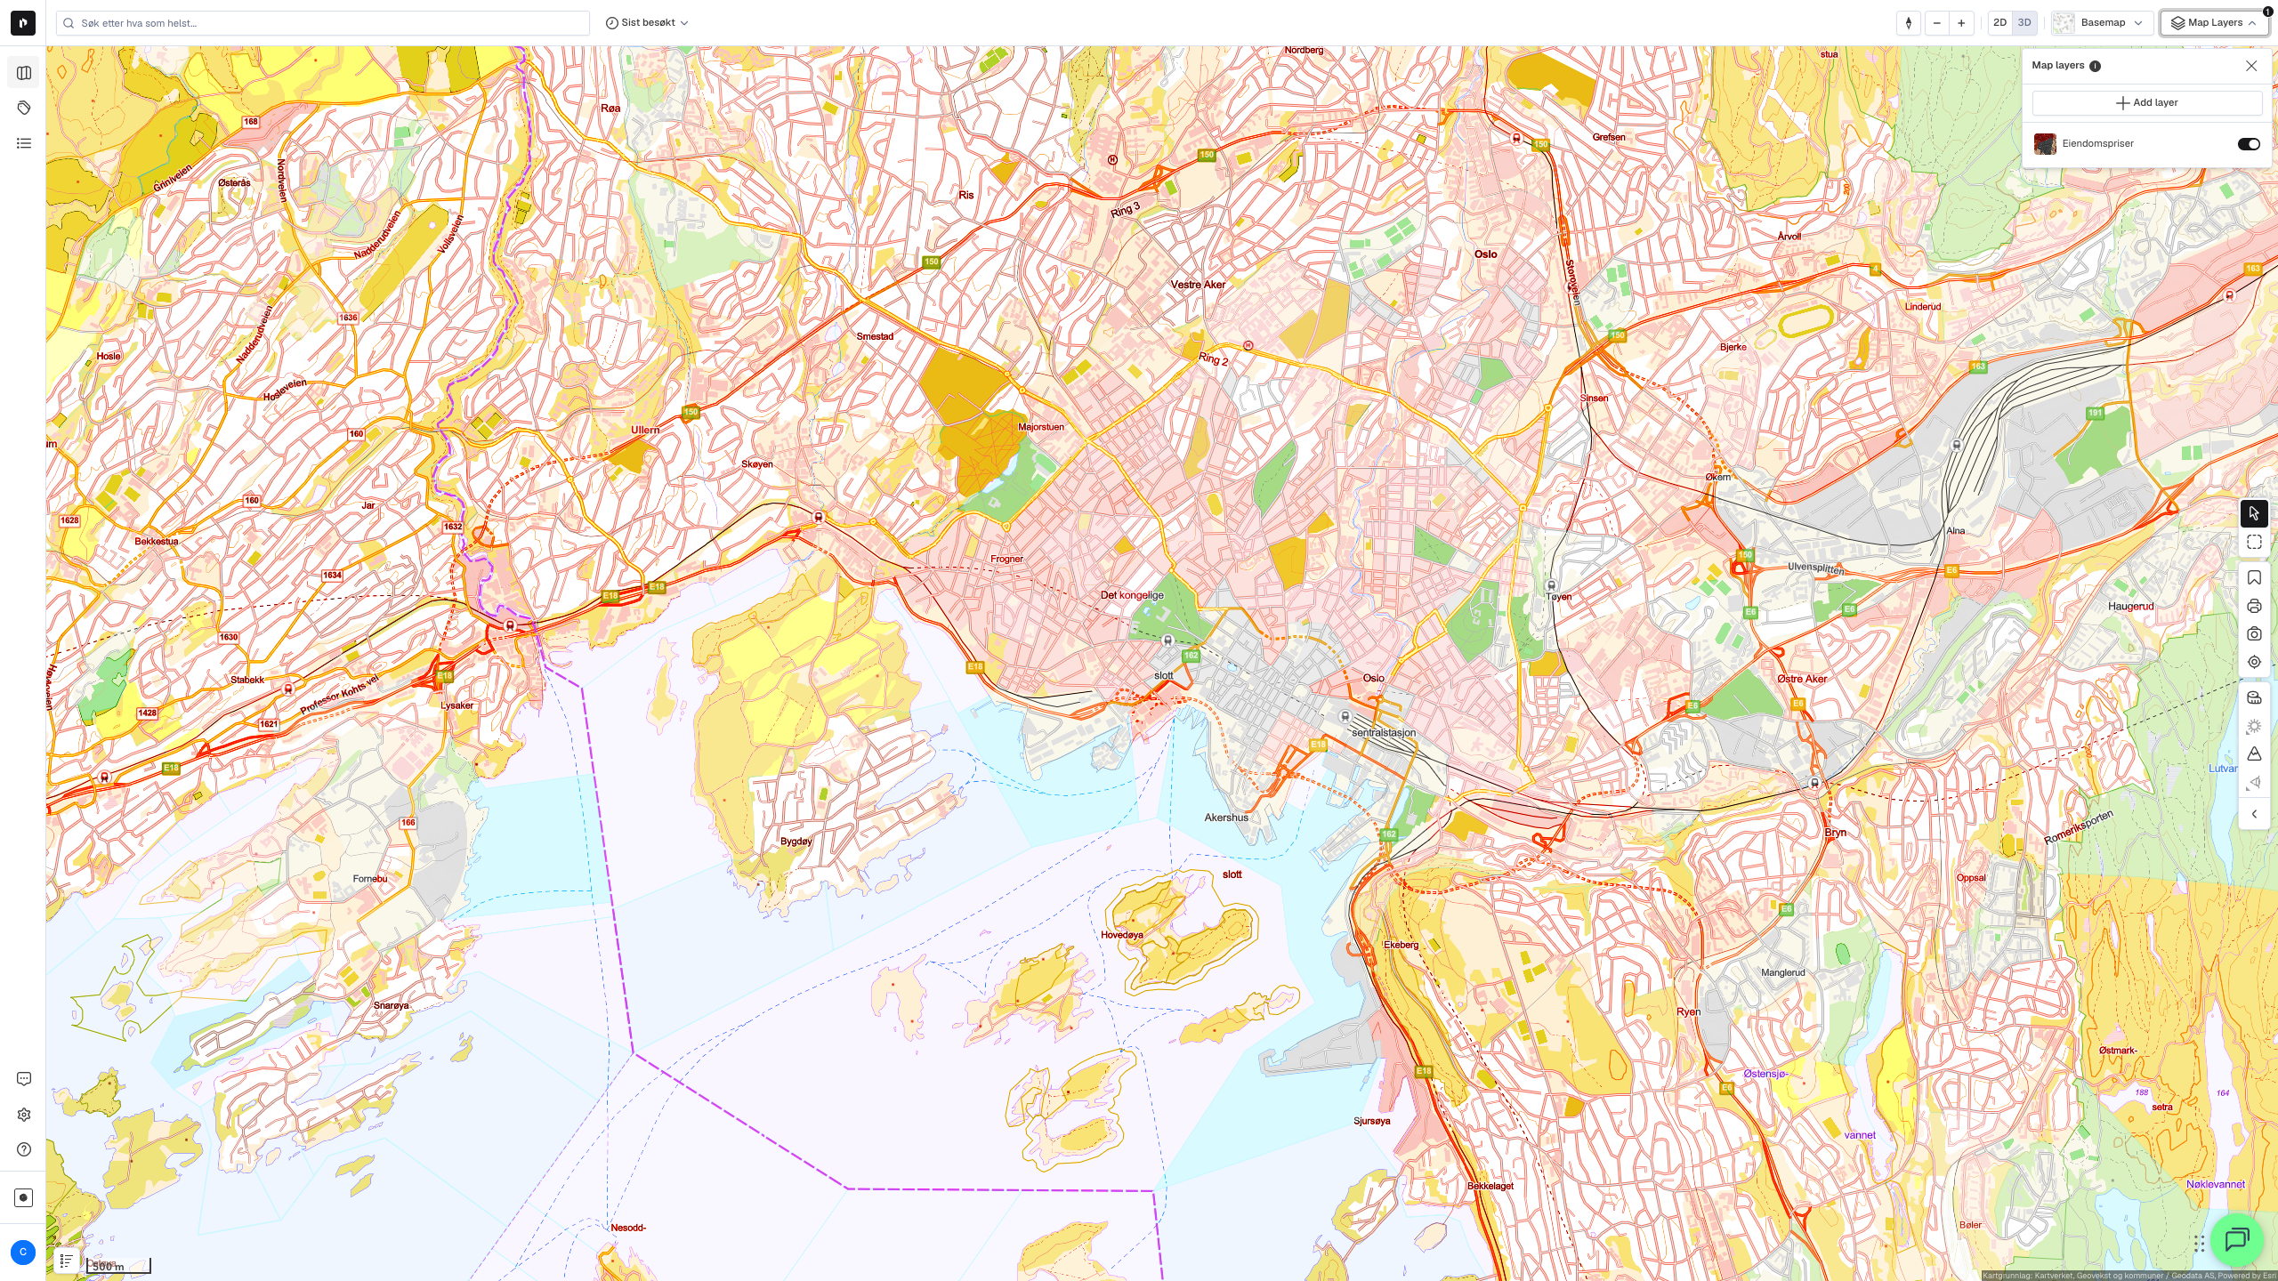Click the Bekkestua label on map
The image size is (2278, 1281).
point(157,541)
